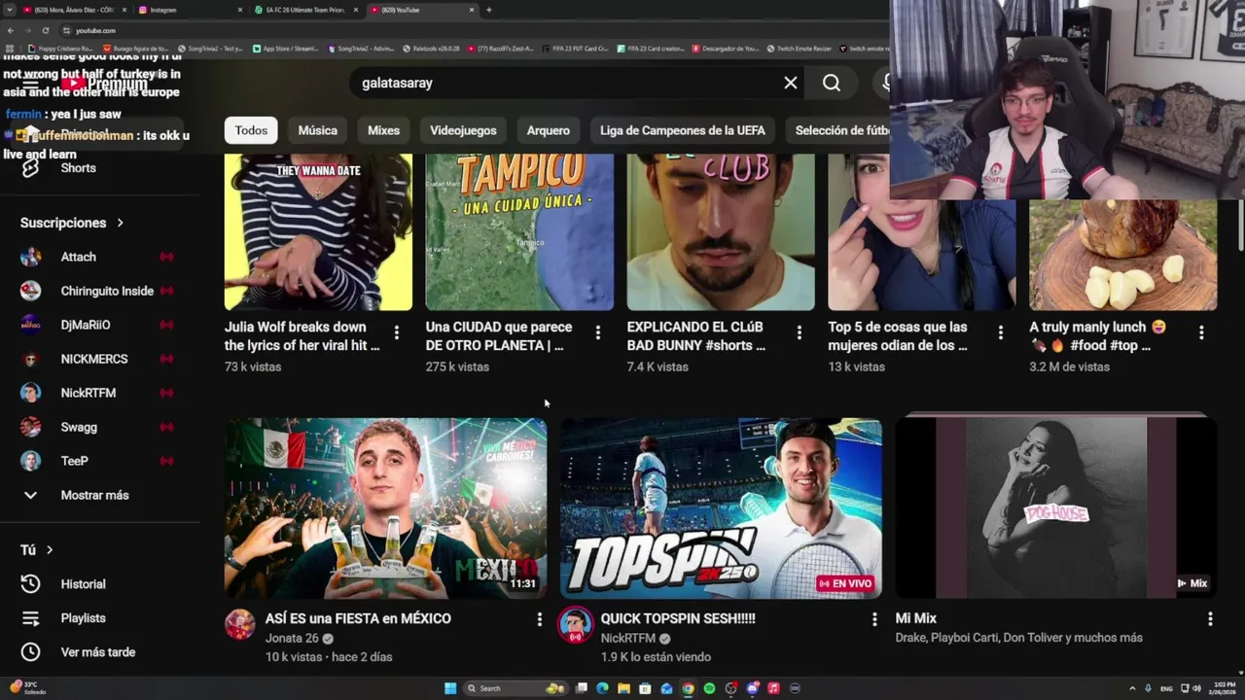
Task: Open options menu for Julia Wolf short
Action: [396, 332]
